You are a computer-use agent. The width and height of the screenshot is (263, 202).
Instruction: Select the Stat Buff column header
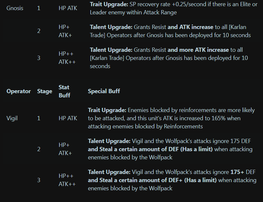click(x=64, y=91)
